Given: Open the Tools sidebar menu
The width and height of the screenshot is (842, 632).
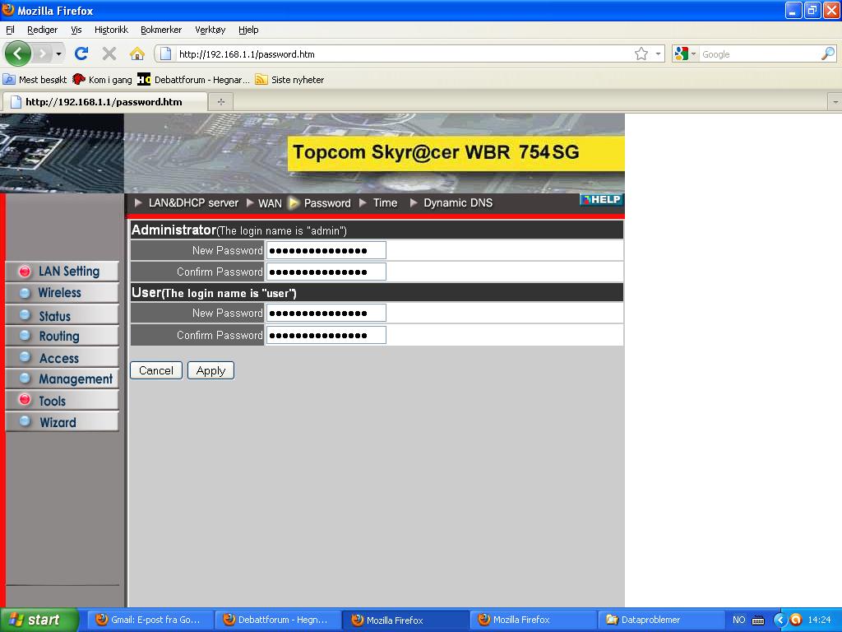Looking at the screenshot, I should pyautogui.click(x=62, y=401).
